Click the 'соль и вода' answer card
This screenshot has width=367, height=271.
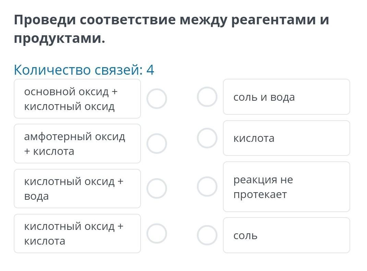[x=286, y=97]
